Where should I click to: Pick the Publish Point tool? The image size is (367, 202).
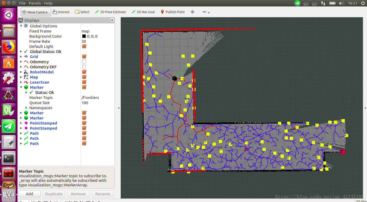173,12
